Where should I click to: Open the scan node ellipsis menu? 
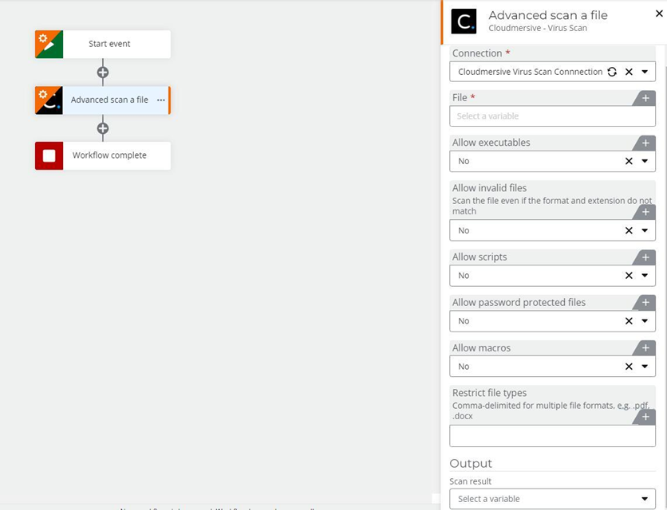pos(161,100)
